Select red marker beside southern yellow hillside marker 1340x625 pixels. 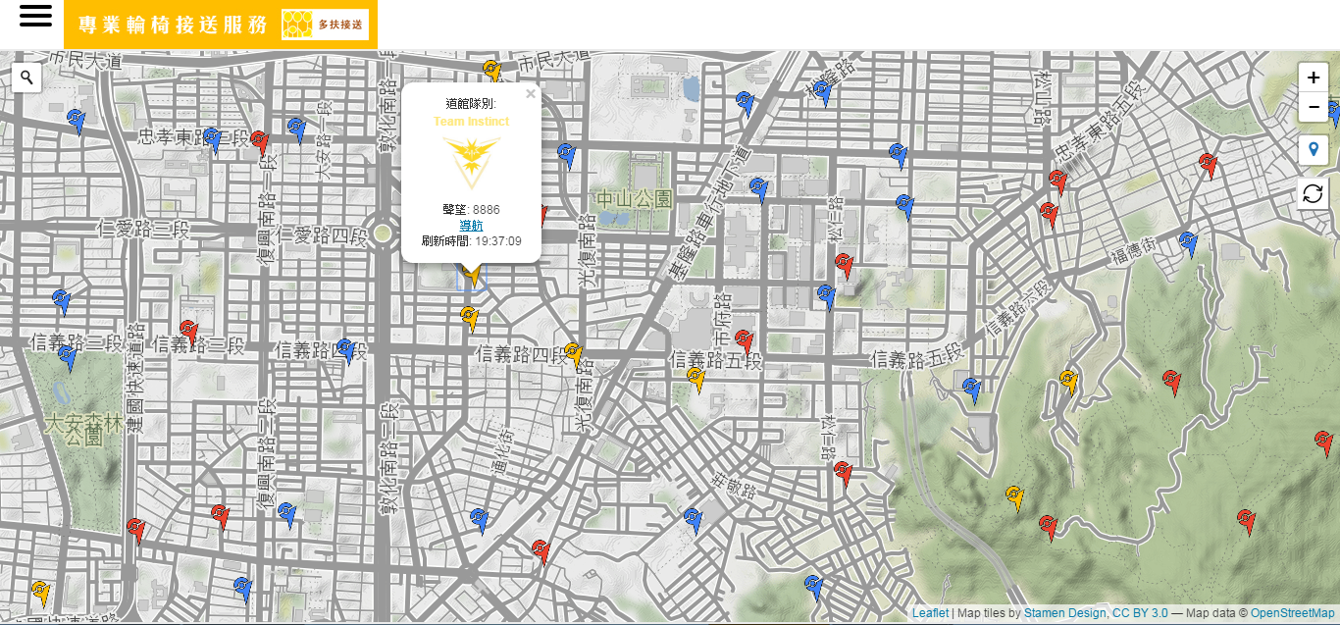coord(1048,527)
